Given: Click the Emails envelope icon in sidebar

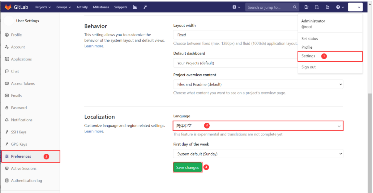Looking at the screenshot, I should [x=7, y=95].
